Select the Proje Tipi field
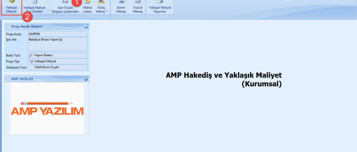Image resolution: width=357 pixels, height=152 pixels. pos(58,61)
